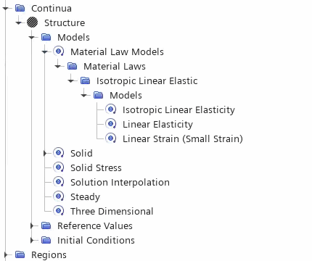
Task: Expand the Regions node
Action: (6, 254)
